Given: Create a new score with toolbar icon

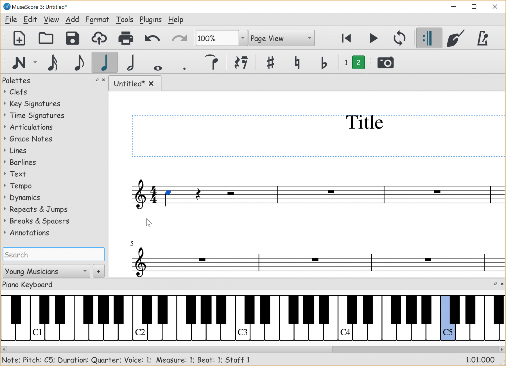Looking at the screenshot, I should pyautogui.click(x=19, y=38).
